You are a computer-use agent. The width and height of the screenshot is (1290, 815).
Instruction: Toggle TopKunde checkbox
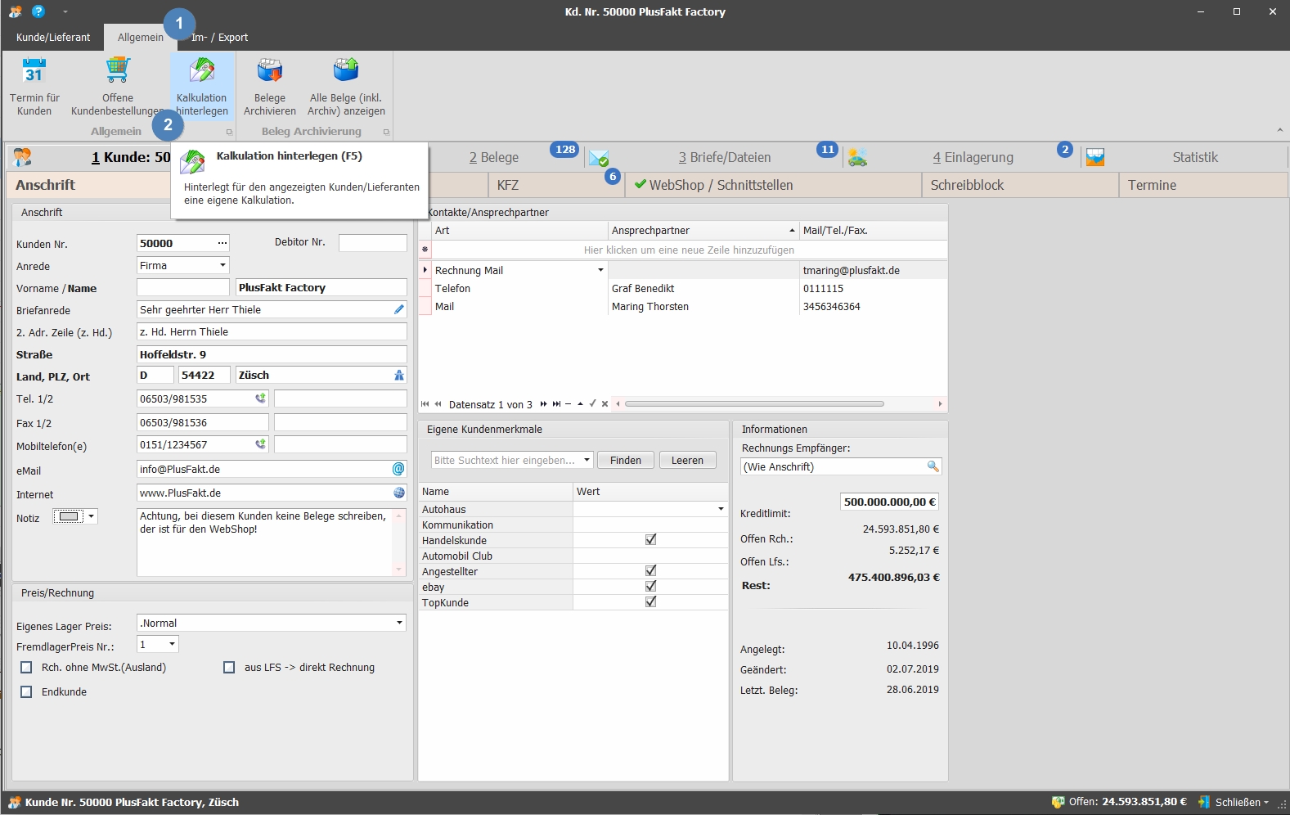point(650,601)
